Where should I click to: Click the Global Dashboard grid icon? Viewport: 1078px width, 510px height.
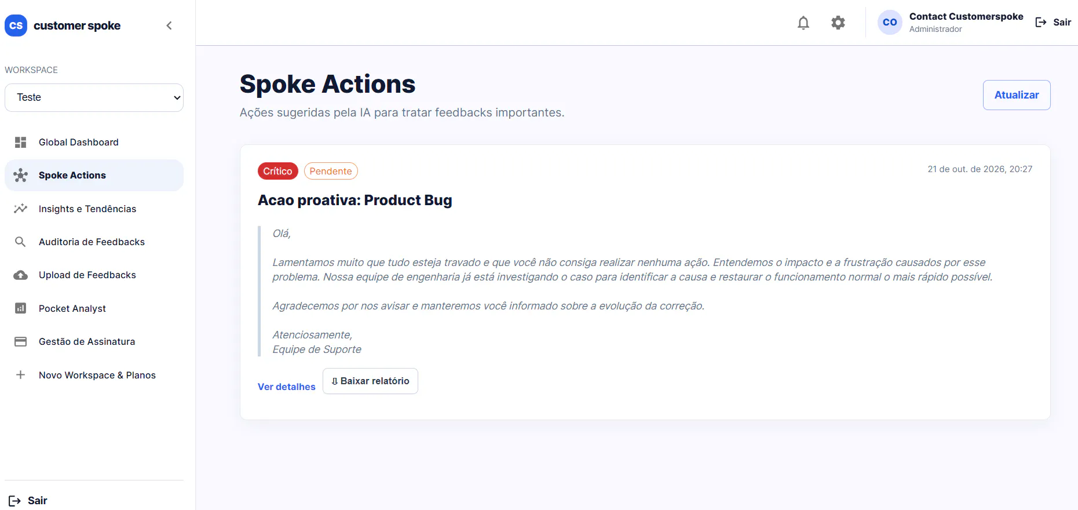[x=21, y=142]
